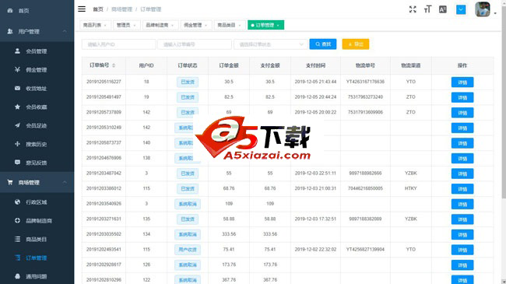The image size is (506, 284).
Task: View details for order 20191205310249
Action: pos(462,128)
